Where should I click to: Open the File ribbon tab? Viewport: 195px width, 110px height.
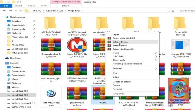pyautogui.click(x=6, y=6)
